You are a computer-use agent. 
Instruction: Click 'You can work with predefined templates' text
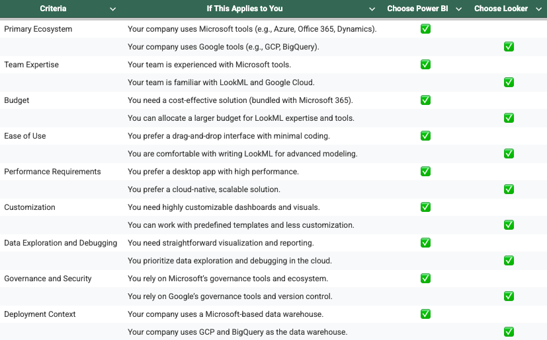coord(241,225)
